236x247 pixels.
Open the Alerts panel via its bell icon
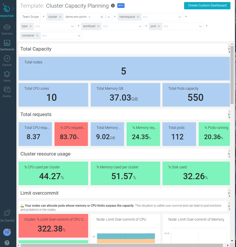(7, 75)
